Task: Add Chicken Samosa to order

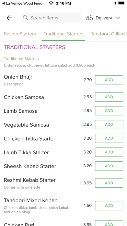Action: pos(109,97)
